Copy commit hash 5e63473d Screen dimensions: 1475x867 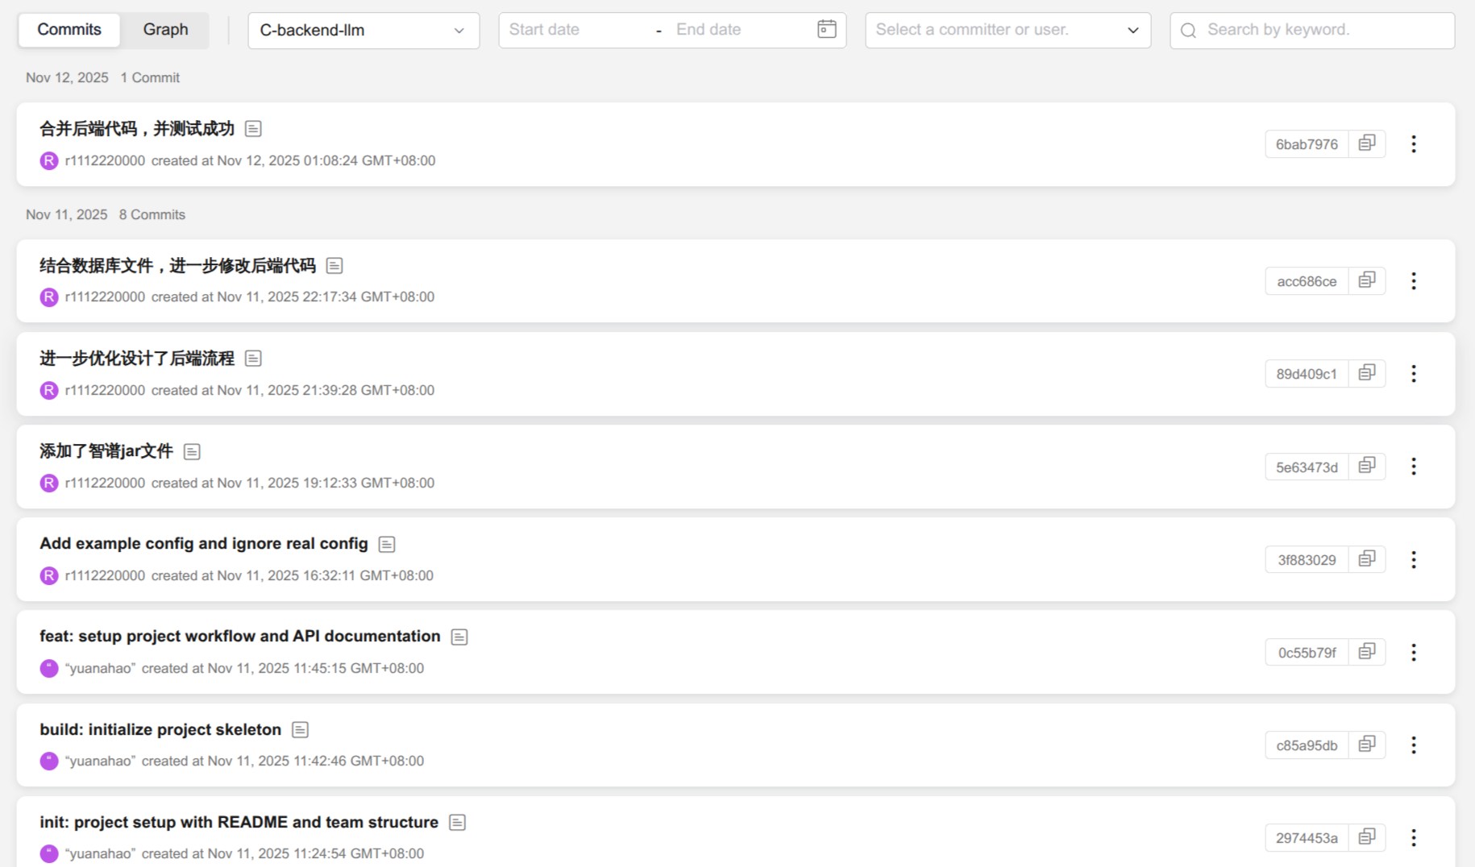(x=1367, y=466)
